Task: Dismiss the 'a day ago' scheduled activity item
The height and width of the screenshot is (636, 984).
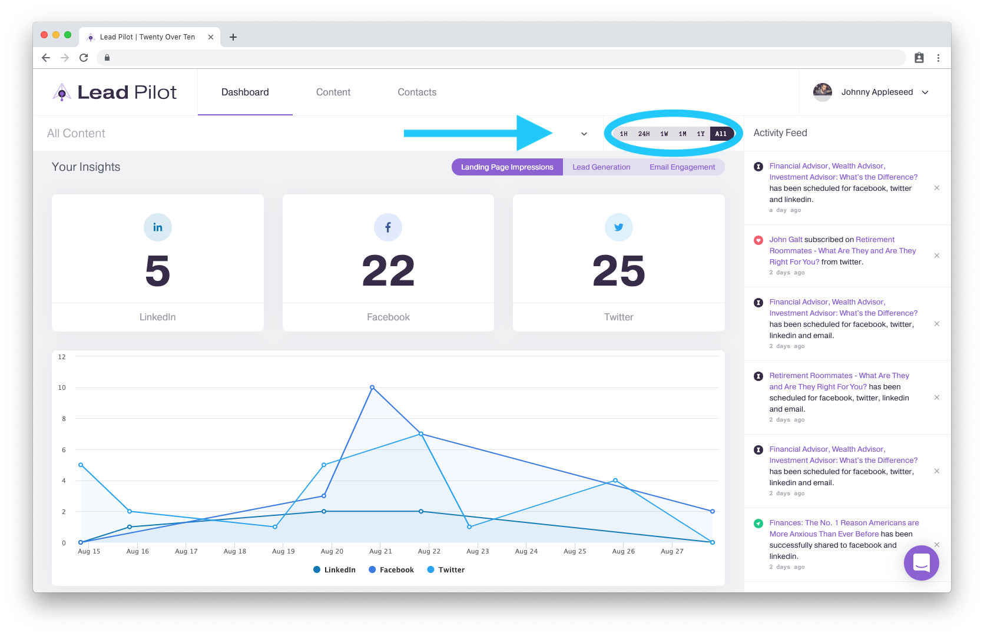Action: [937, 188]
